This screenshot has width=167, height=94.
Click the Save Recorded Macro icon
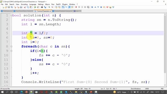coord(88,7)
